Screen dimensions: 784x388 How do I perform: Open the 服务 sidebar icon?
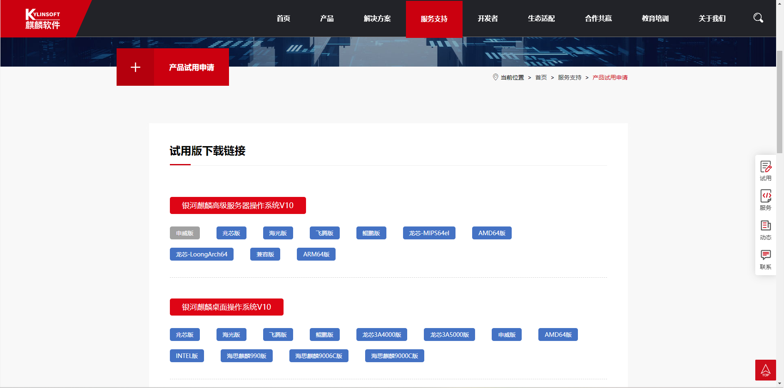tap(766, 200)
